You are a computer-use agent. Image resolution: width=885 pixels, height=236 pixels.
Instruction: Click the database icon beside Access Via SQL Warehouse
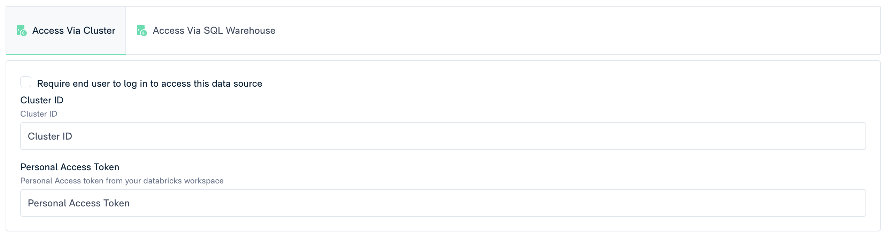pyautogui.click(x=142, y=31)
